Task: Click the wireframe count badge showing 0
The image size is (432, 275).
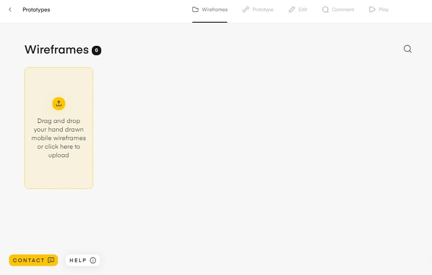Action: pyautogui.click(x=97, y=51)
